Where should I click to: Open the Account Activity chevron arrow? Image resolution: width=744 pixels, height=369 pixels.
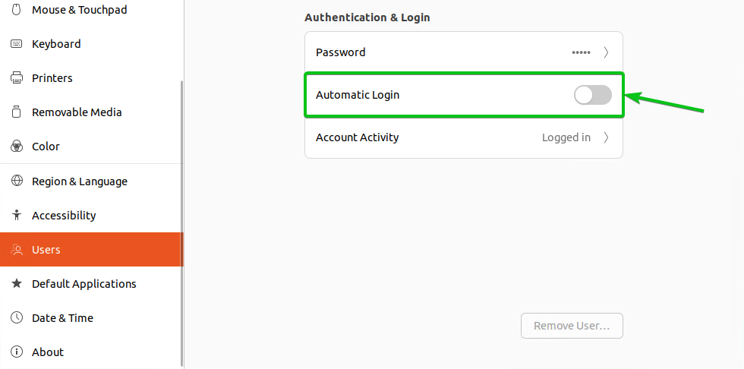pos(606,137)
